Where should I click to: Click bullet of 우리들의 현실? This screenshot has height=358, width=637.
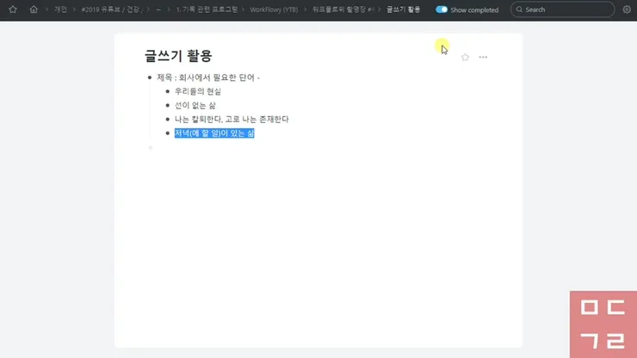coord(167,91)
